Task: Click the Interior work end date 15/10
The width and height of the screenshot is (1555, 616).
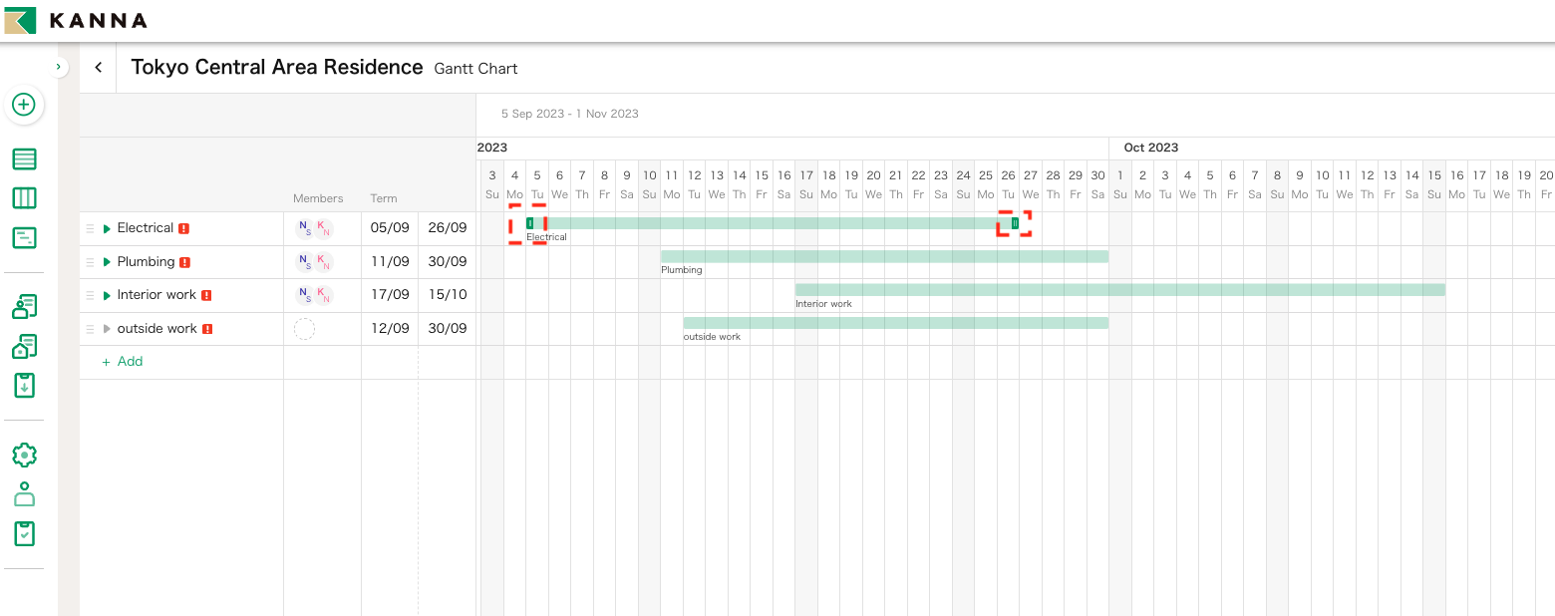Action: pos(448,295)
